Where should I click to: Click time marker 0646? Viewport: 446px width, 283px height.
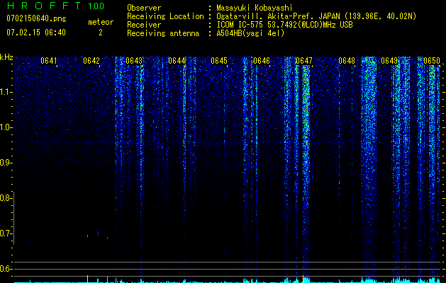coord(262,61)
